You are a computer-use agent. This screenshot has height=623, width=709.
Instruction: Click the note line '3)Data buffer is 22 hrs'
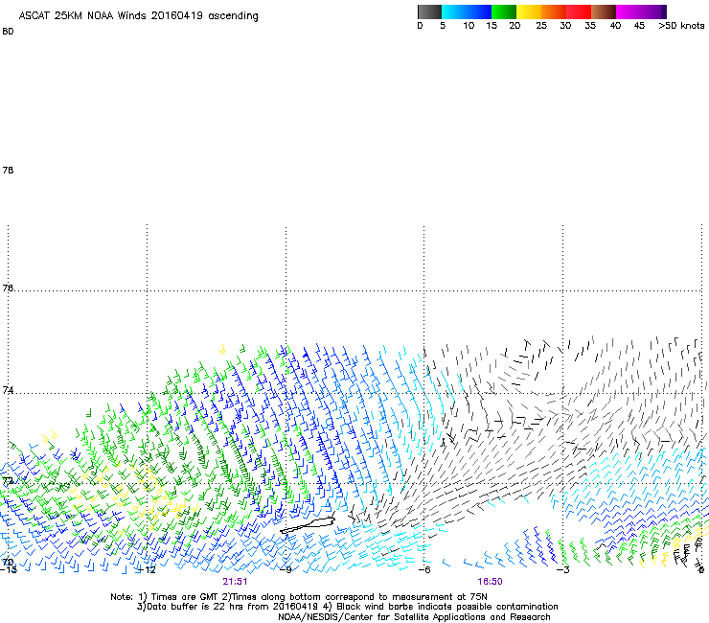(347, 607)
